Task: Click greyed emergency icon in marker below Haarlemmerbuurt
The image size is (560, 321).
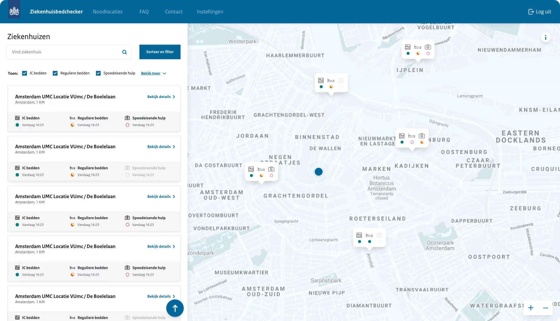Action: coord(341,80)
